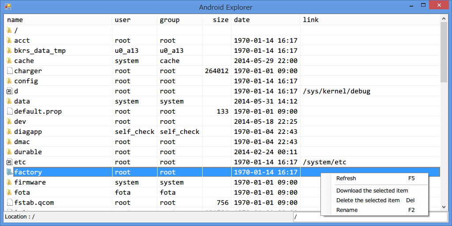Close the Android Explorer window
This screenshot has width=452, height=226.
pos(439,5)
